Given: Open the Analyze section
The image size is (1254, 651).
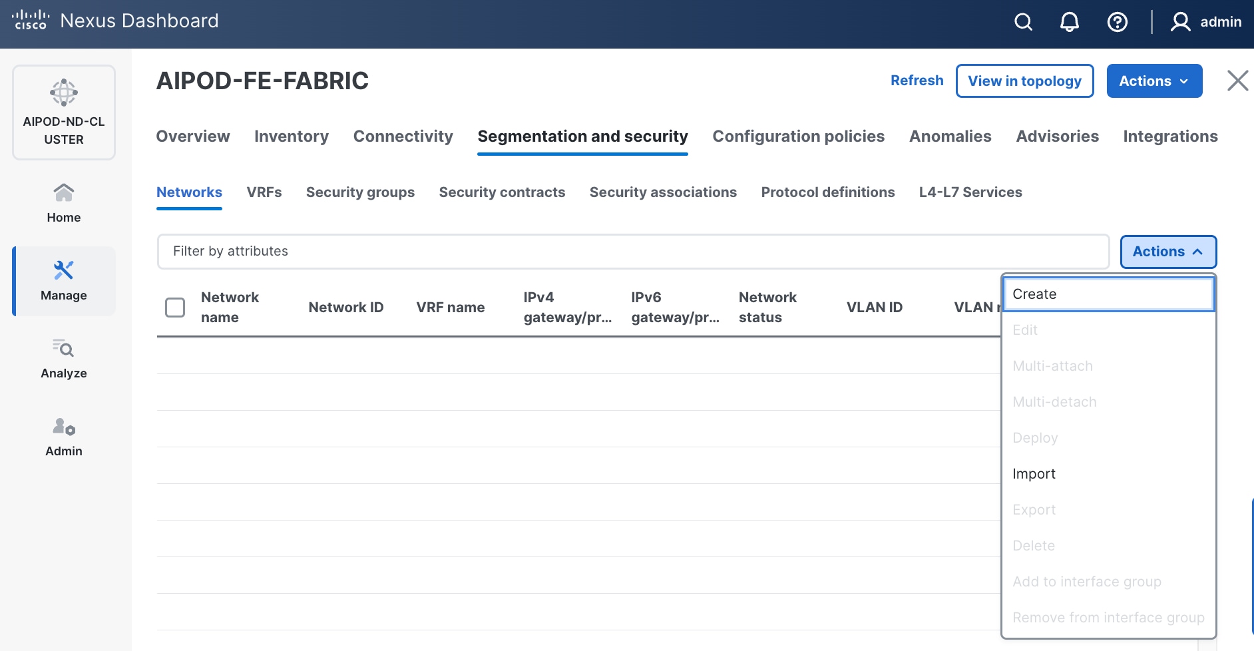Looking at the screenshot, I should (x=64, y=359).
